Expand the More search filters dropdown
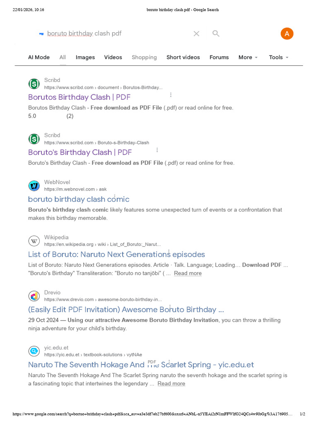Image resolution: width=318 pixels, height=424 pixels. coord(248,58)
